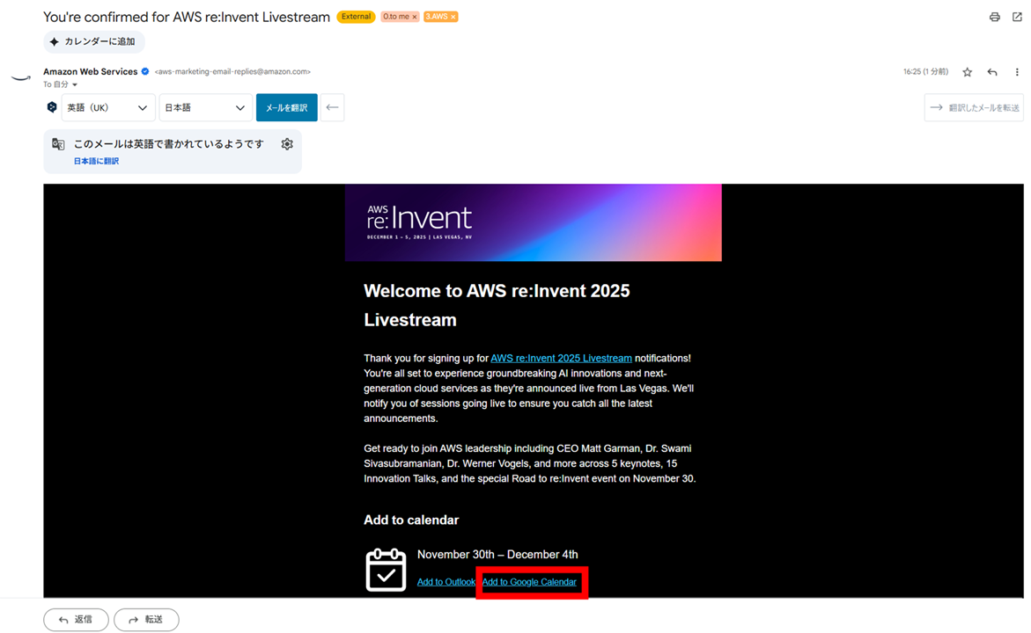Open the 日本語 target language dropdown

204,106
